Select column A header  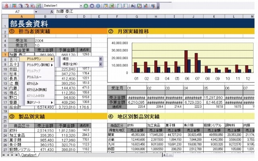21,17
